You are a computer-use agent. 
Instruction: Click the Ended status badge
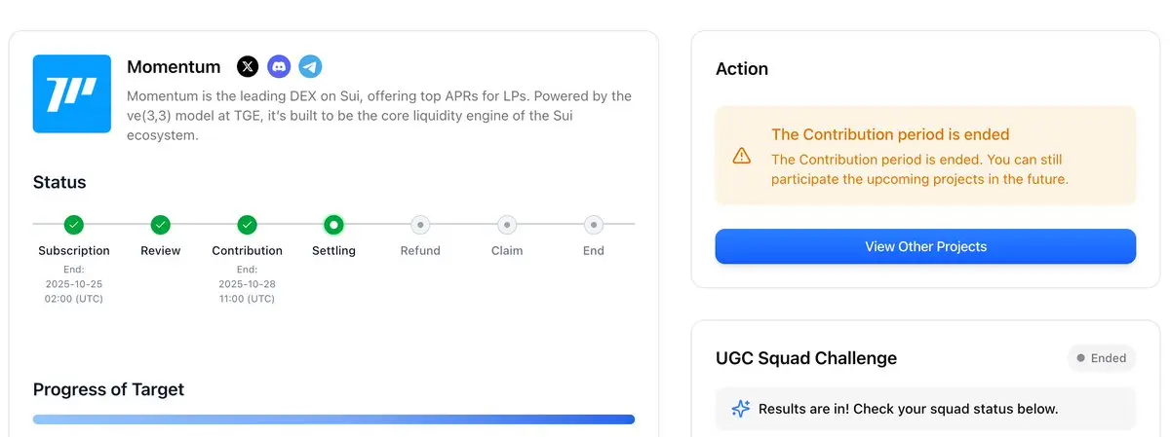click(x=1102, y=358)
